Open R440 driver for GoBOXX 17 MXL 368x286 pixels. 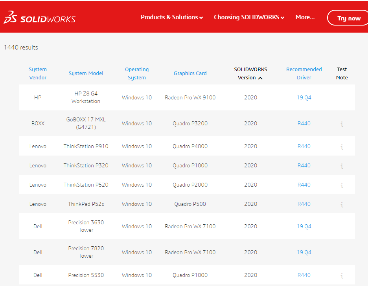304,123
